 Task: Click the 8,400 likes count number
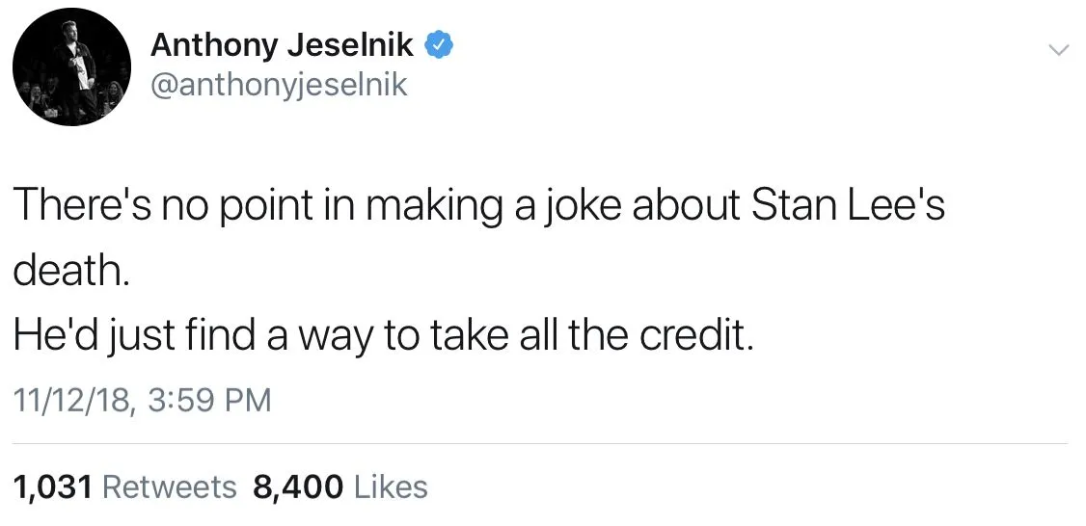tap(298, 487)
